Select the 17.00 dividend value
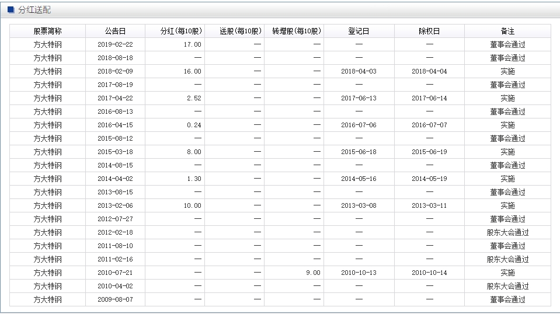 (192, 44)
